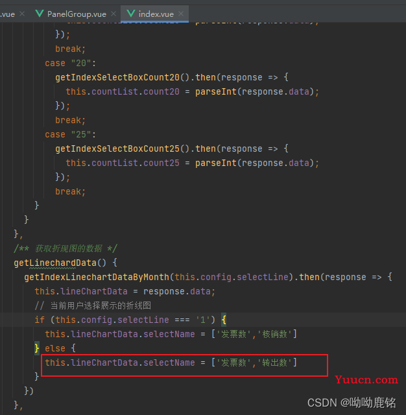
Task: Click the selectName line with '核销数'
Action: click(171, 335)
